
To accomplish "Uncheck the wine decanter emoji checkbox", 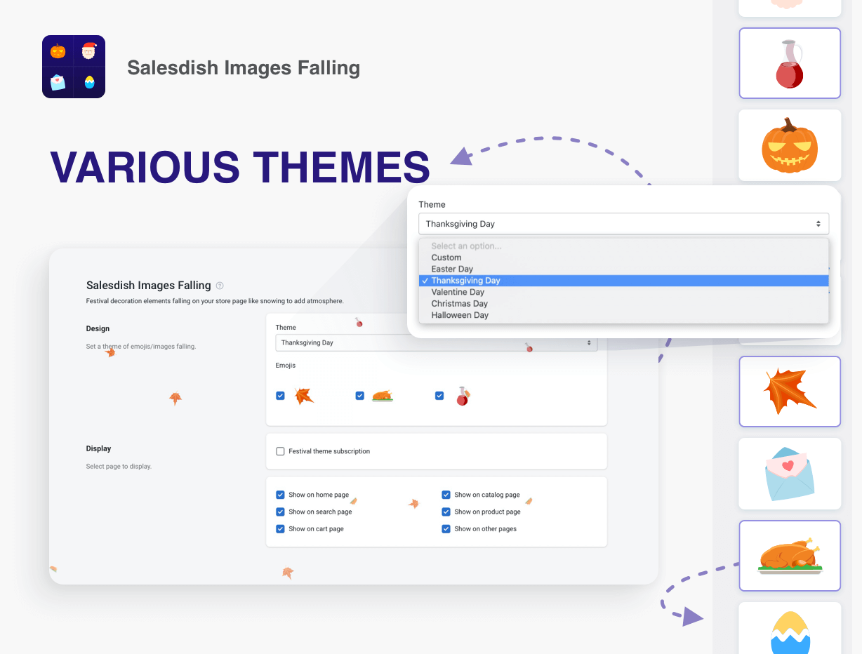I will pos(439,396).
